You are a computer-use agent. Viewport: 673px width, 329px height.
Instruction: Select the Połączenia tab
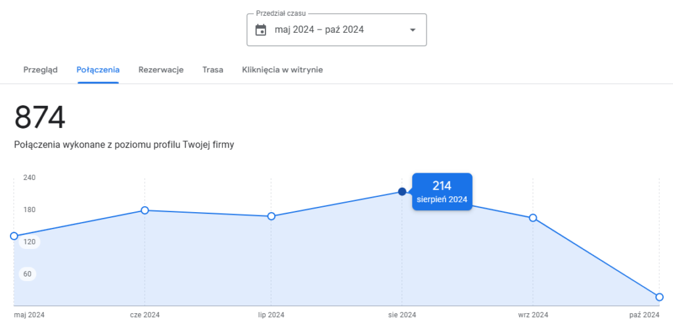click(x=98, y=70)
